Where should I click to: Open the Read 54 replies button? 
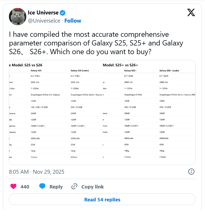pos(102,199)
